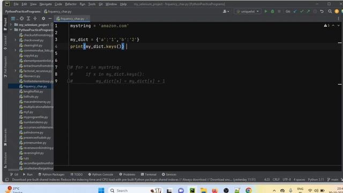Open the Edit menu

24,4
